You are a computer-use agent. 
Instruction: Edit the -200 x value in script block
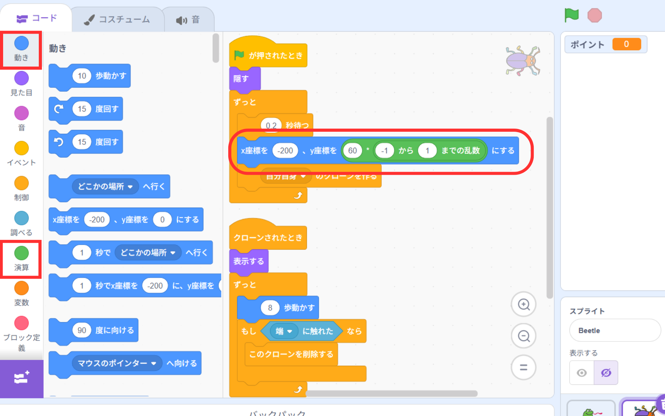[x=285, y=150]
